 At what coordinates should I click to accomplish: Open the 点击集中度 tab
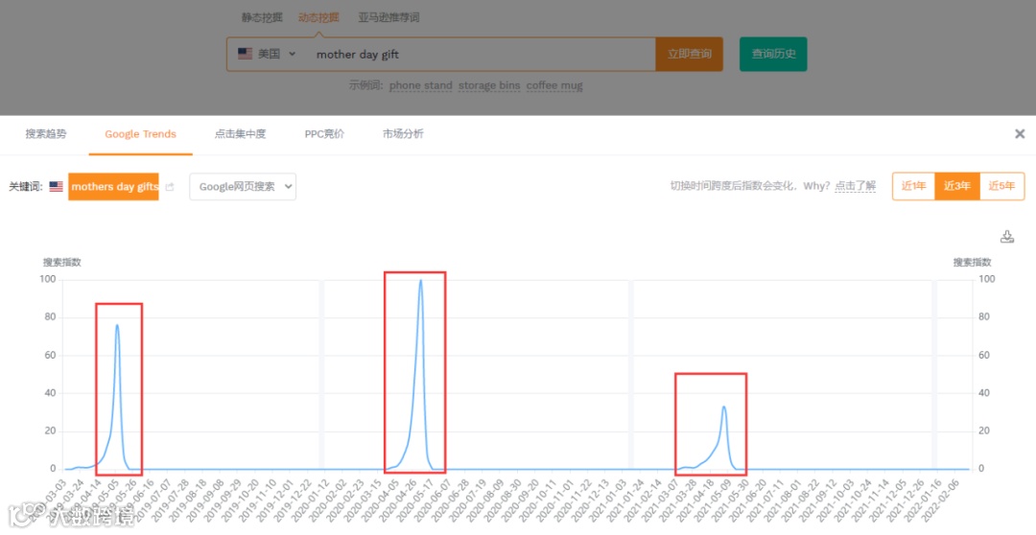pos(240,134)
